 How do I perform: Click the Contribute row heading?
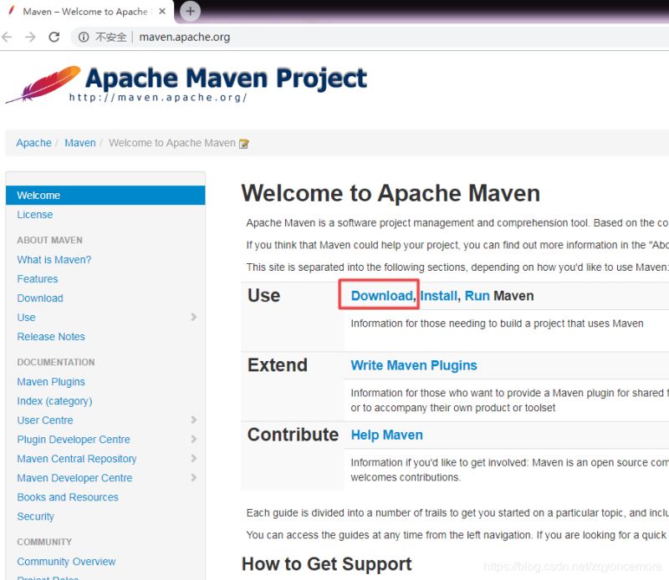294,435
